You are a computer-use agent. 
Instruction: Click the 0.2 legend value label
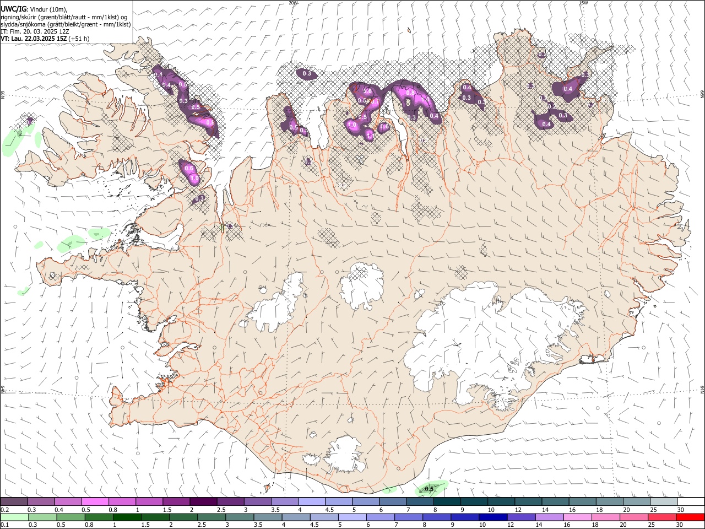tap(4, 510)
